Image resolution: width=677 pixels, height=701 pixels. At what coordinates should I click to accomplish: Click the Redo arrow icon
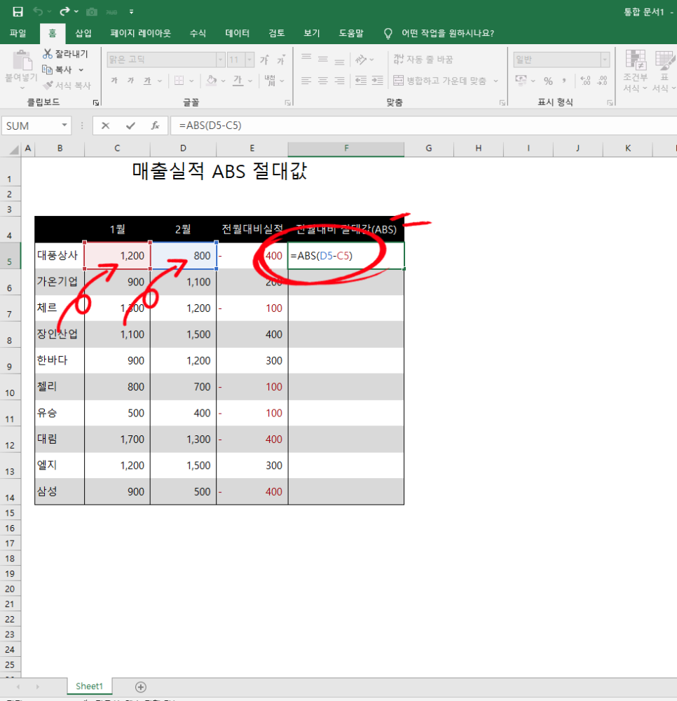pos(64,12)
